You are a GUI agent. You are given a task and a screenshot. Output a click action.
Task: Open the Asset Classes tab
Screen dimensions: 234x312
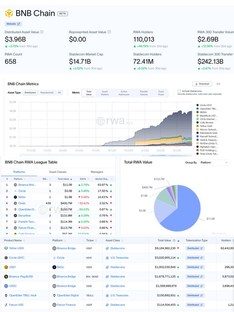[58, 172]
